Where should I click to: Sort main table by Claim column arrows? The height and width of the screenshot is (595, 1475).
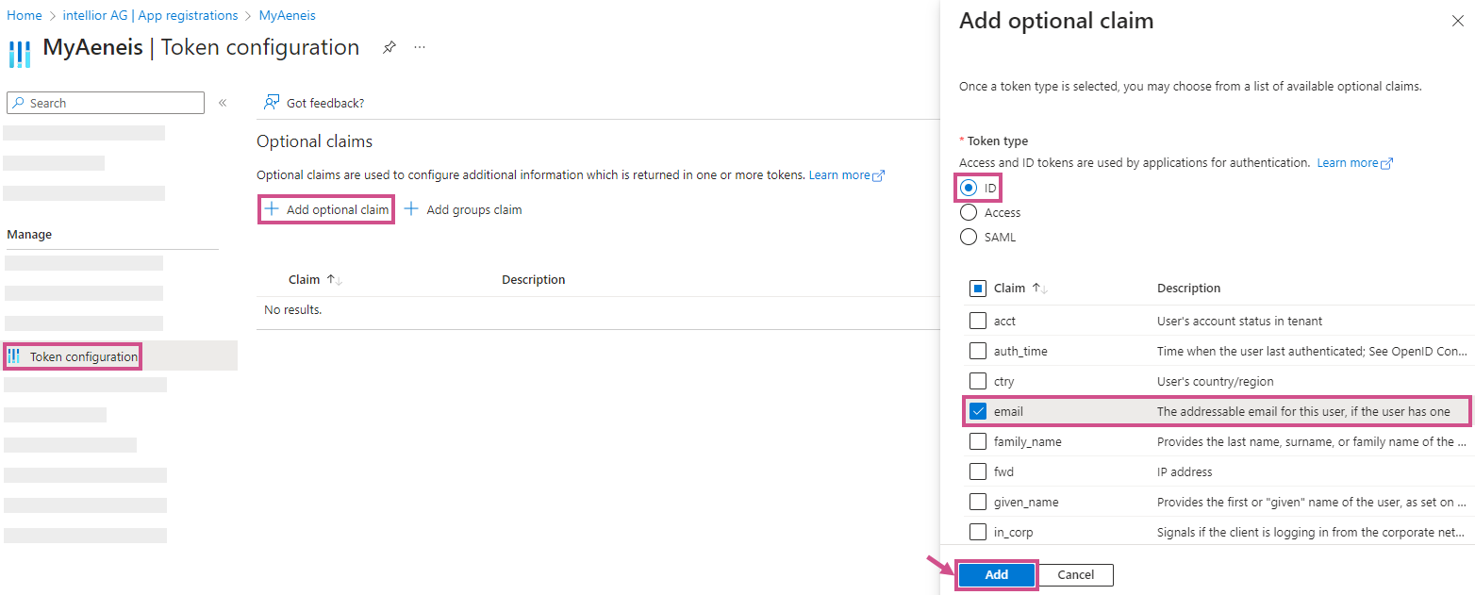(x=334, y=280)
